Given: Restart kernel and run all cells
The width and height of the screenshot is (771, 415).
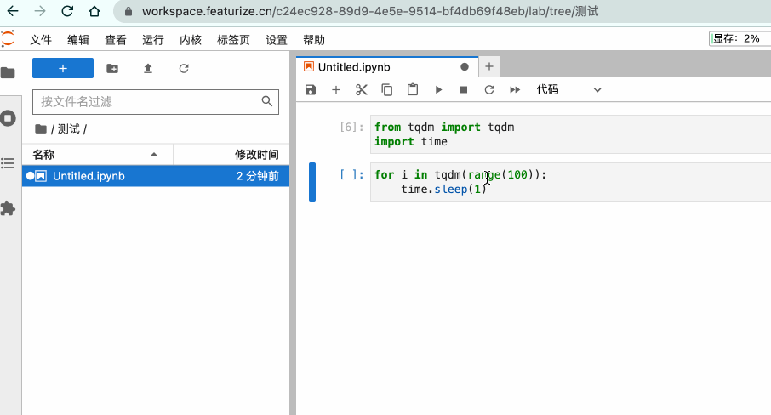Looking at the screenshot, I should tap(515, 90).
